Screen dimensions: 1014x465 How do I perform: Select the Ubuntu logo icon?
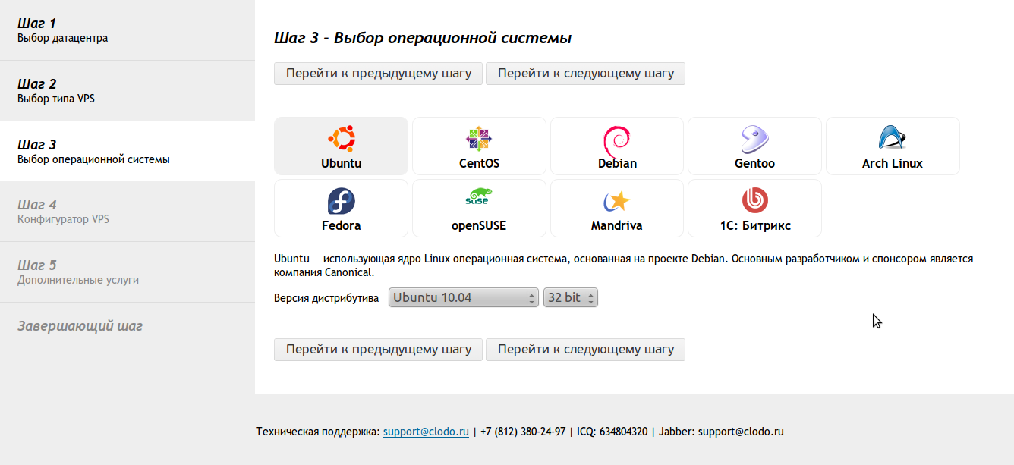click(341, 139)
